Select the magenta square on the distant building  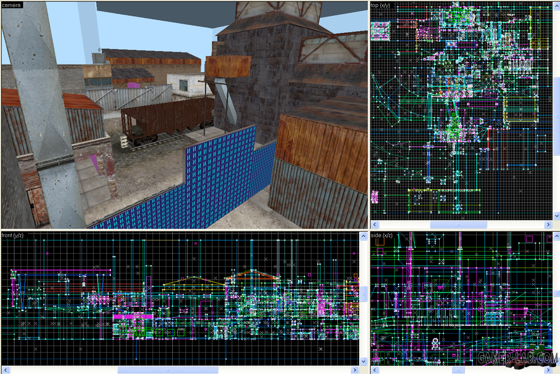pos(133,85)
